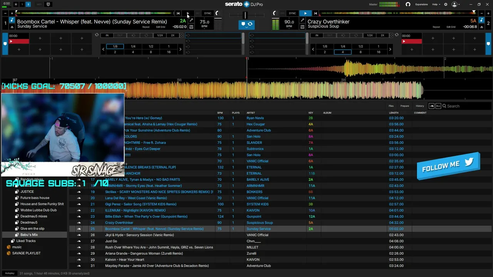Select the SAVAGE PLAYLIST crate

point(26,253)
